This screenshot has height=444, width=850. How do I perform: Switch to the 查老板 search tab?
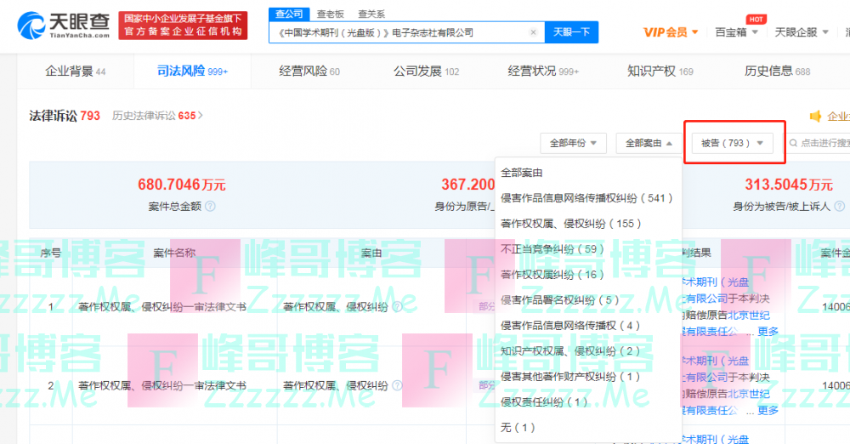click(330, 14)
